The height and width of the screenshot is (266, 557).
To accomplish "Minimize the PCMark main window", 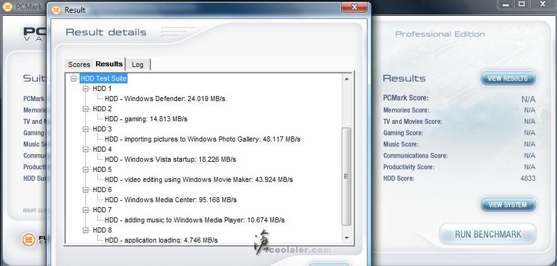I will pos(506,4).
